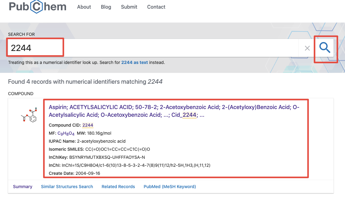345x198 pixels.
Task: Open the Blog page
Action: [106, 7]
